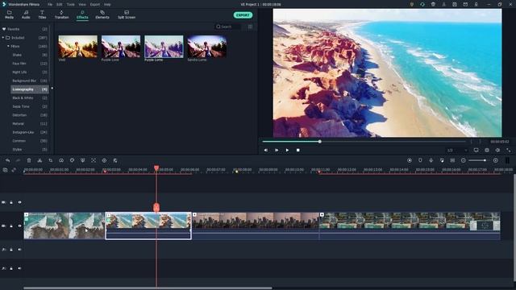The image size is (516, 290).
Task: Select the Shake filter category
Action: (30, 55)
